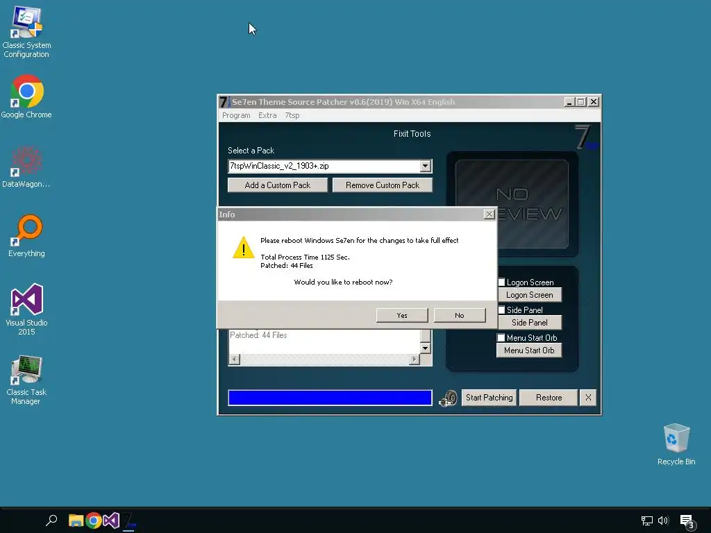This screenshot has height=533, width=711.
Task: Select the Recycle Bin desktop icon
Action: pyautogui.click(x=676, y=444)
